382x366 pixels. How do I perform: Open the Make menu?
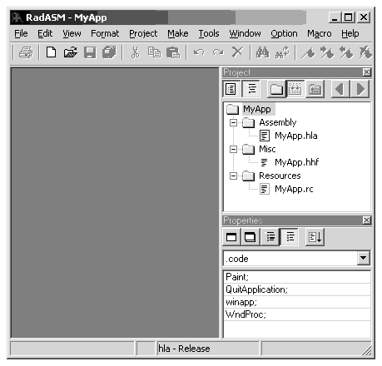pyautogui.click(x=178, y=33)
